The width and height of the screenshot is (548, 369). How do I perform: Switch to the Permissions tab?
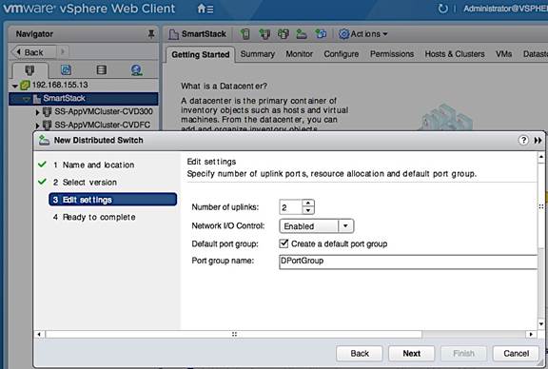(x=392, y=54)
